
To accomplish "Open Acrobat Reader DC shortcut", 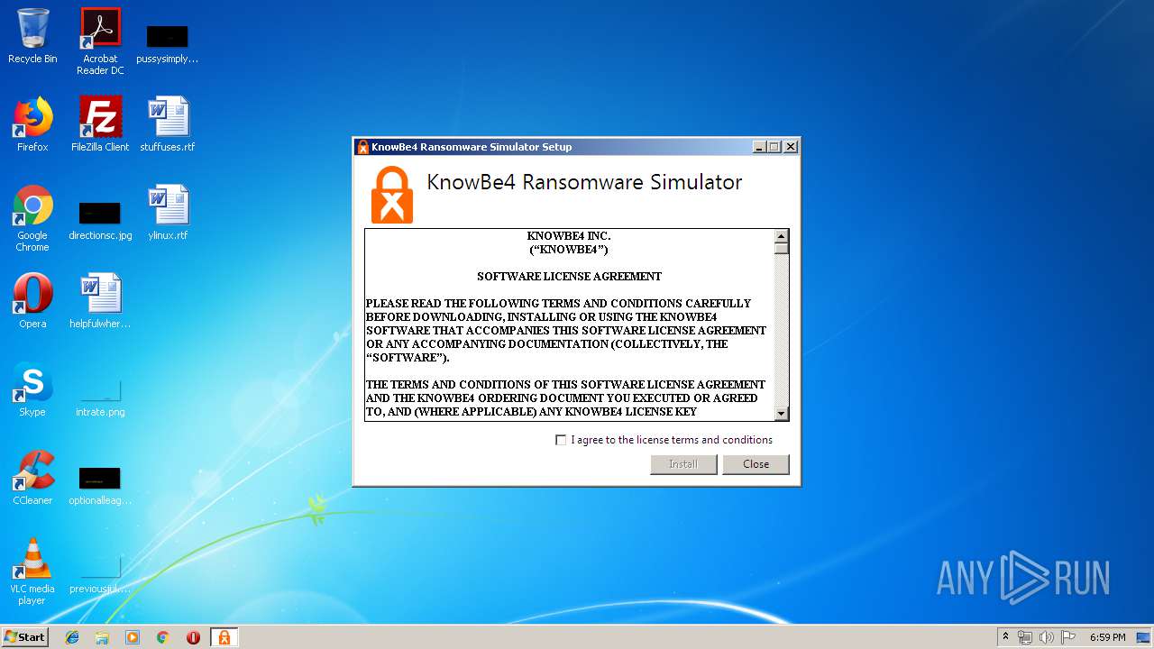I will tap(100, 41).
